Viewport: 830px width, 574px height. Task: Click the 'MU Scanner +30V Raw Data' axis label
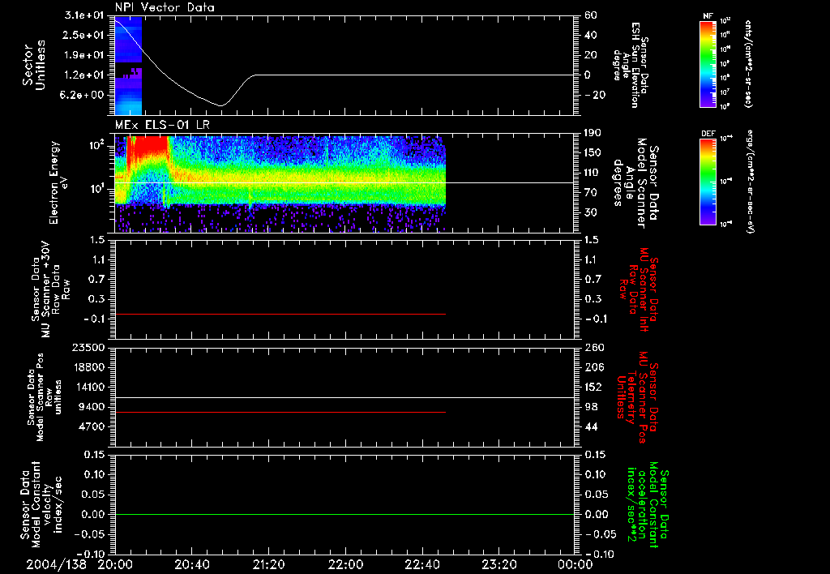point(50,289)
